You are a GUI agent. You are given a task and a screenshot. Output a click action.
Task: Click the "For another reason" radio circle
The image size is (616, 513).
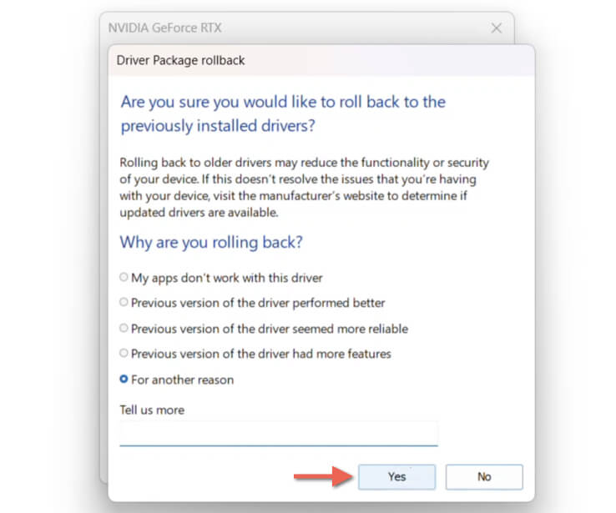pos(124,380)
